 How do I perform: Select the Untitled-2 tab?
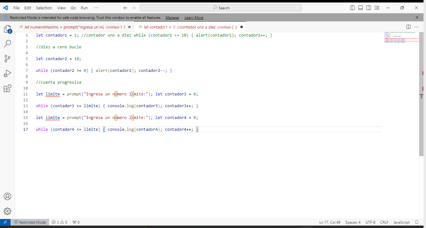tap(190, 27)
